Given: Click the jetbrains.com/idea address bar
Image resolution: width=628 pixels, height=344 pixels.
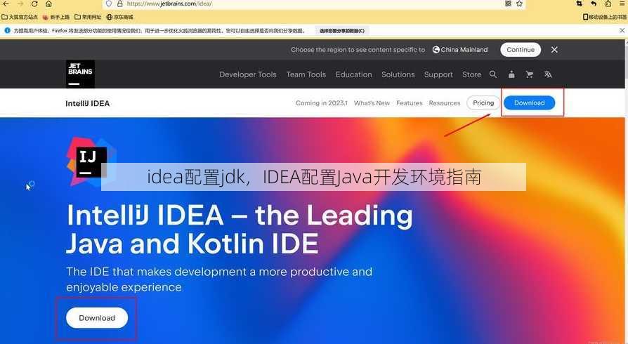Looking at the screenshot, I should click(x=313, y=4).
